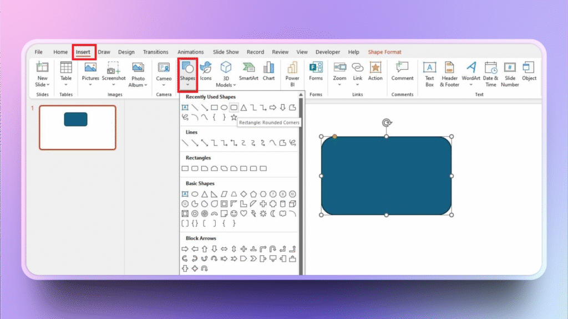Click the Slide Number button
The image size is (568, 319).
click(x=510, y=73)
